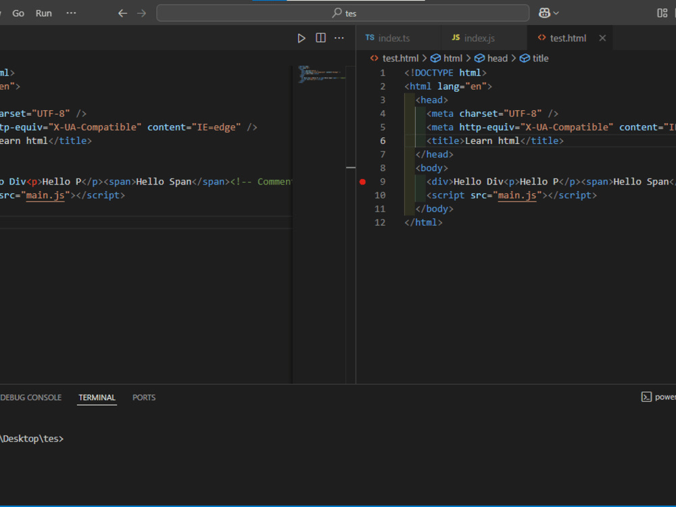Viewport: 676px width, 507px height.
Task: Split the left editor
Action: click(320, 38)
